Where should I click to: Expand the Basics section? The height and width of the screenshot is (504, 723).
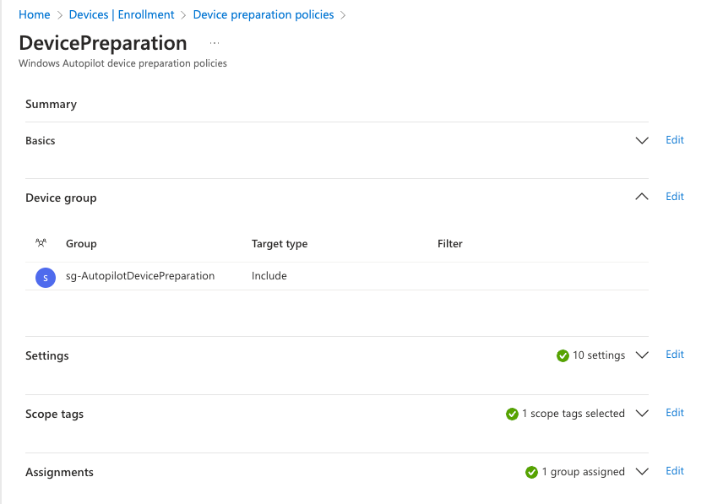coord(642,140)
